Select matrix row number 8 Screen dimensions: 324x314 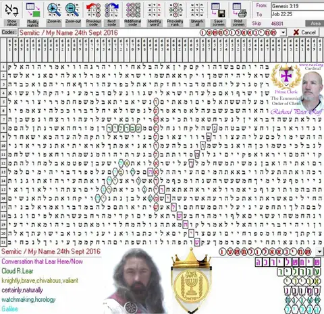(x=3, y=128)
